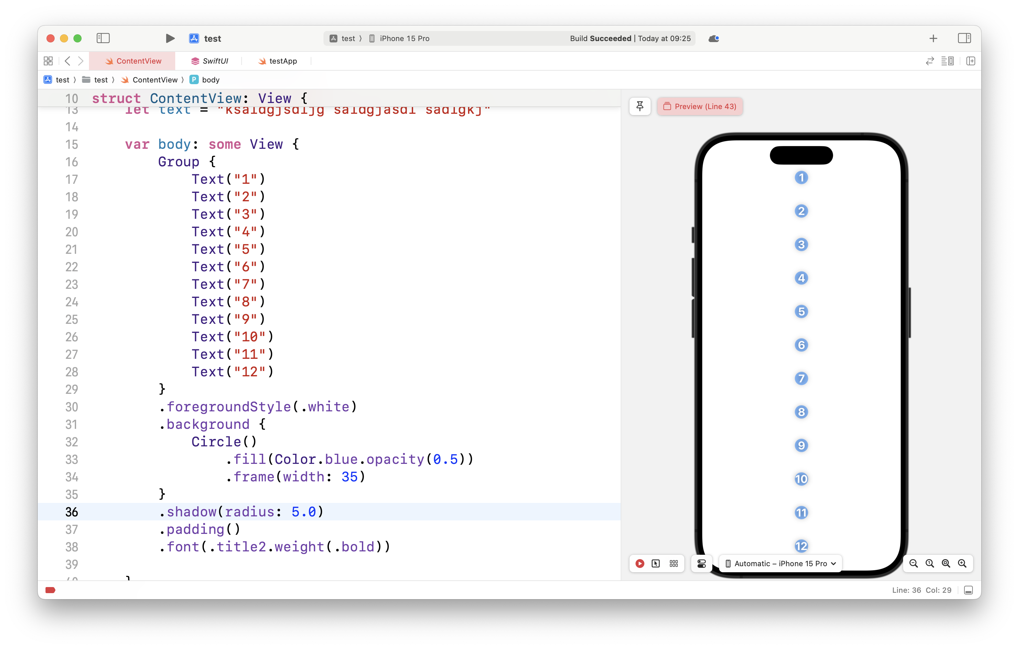1019x649 pixels.
Task: Open the iPhone 15 Pro device dropdown
Action: (x=779, y=563)
